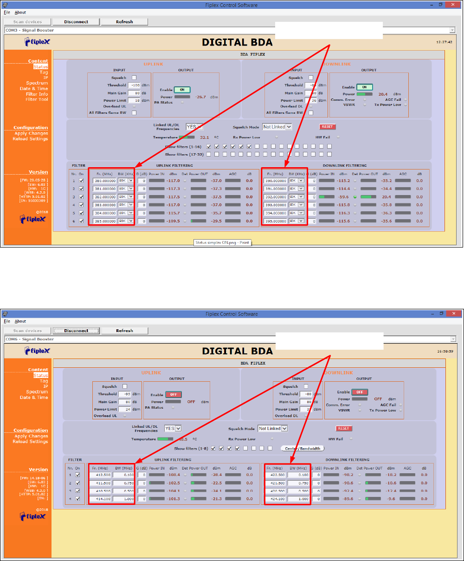Image resolution: width=464 pixels, height=561 pixels.
Task: Uncheck filter 1 On checkbox in COM3 window
Action: 82,181
